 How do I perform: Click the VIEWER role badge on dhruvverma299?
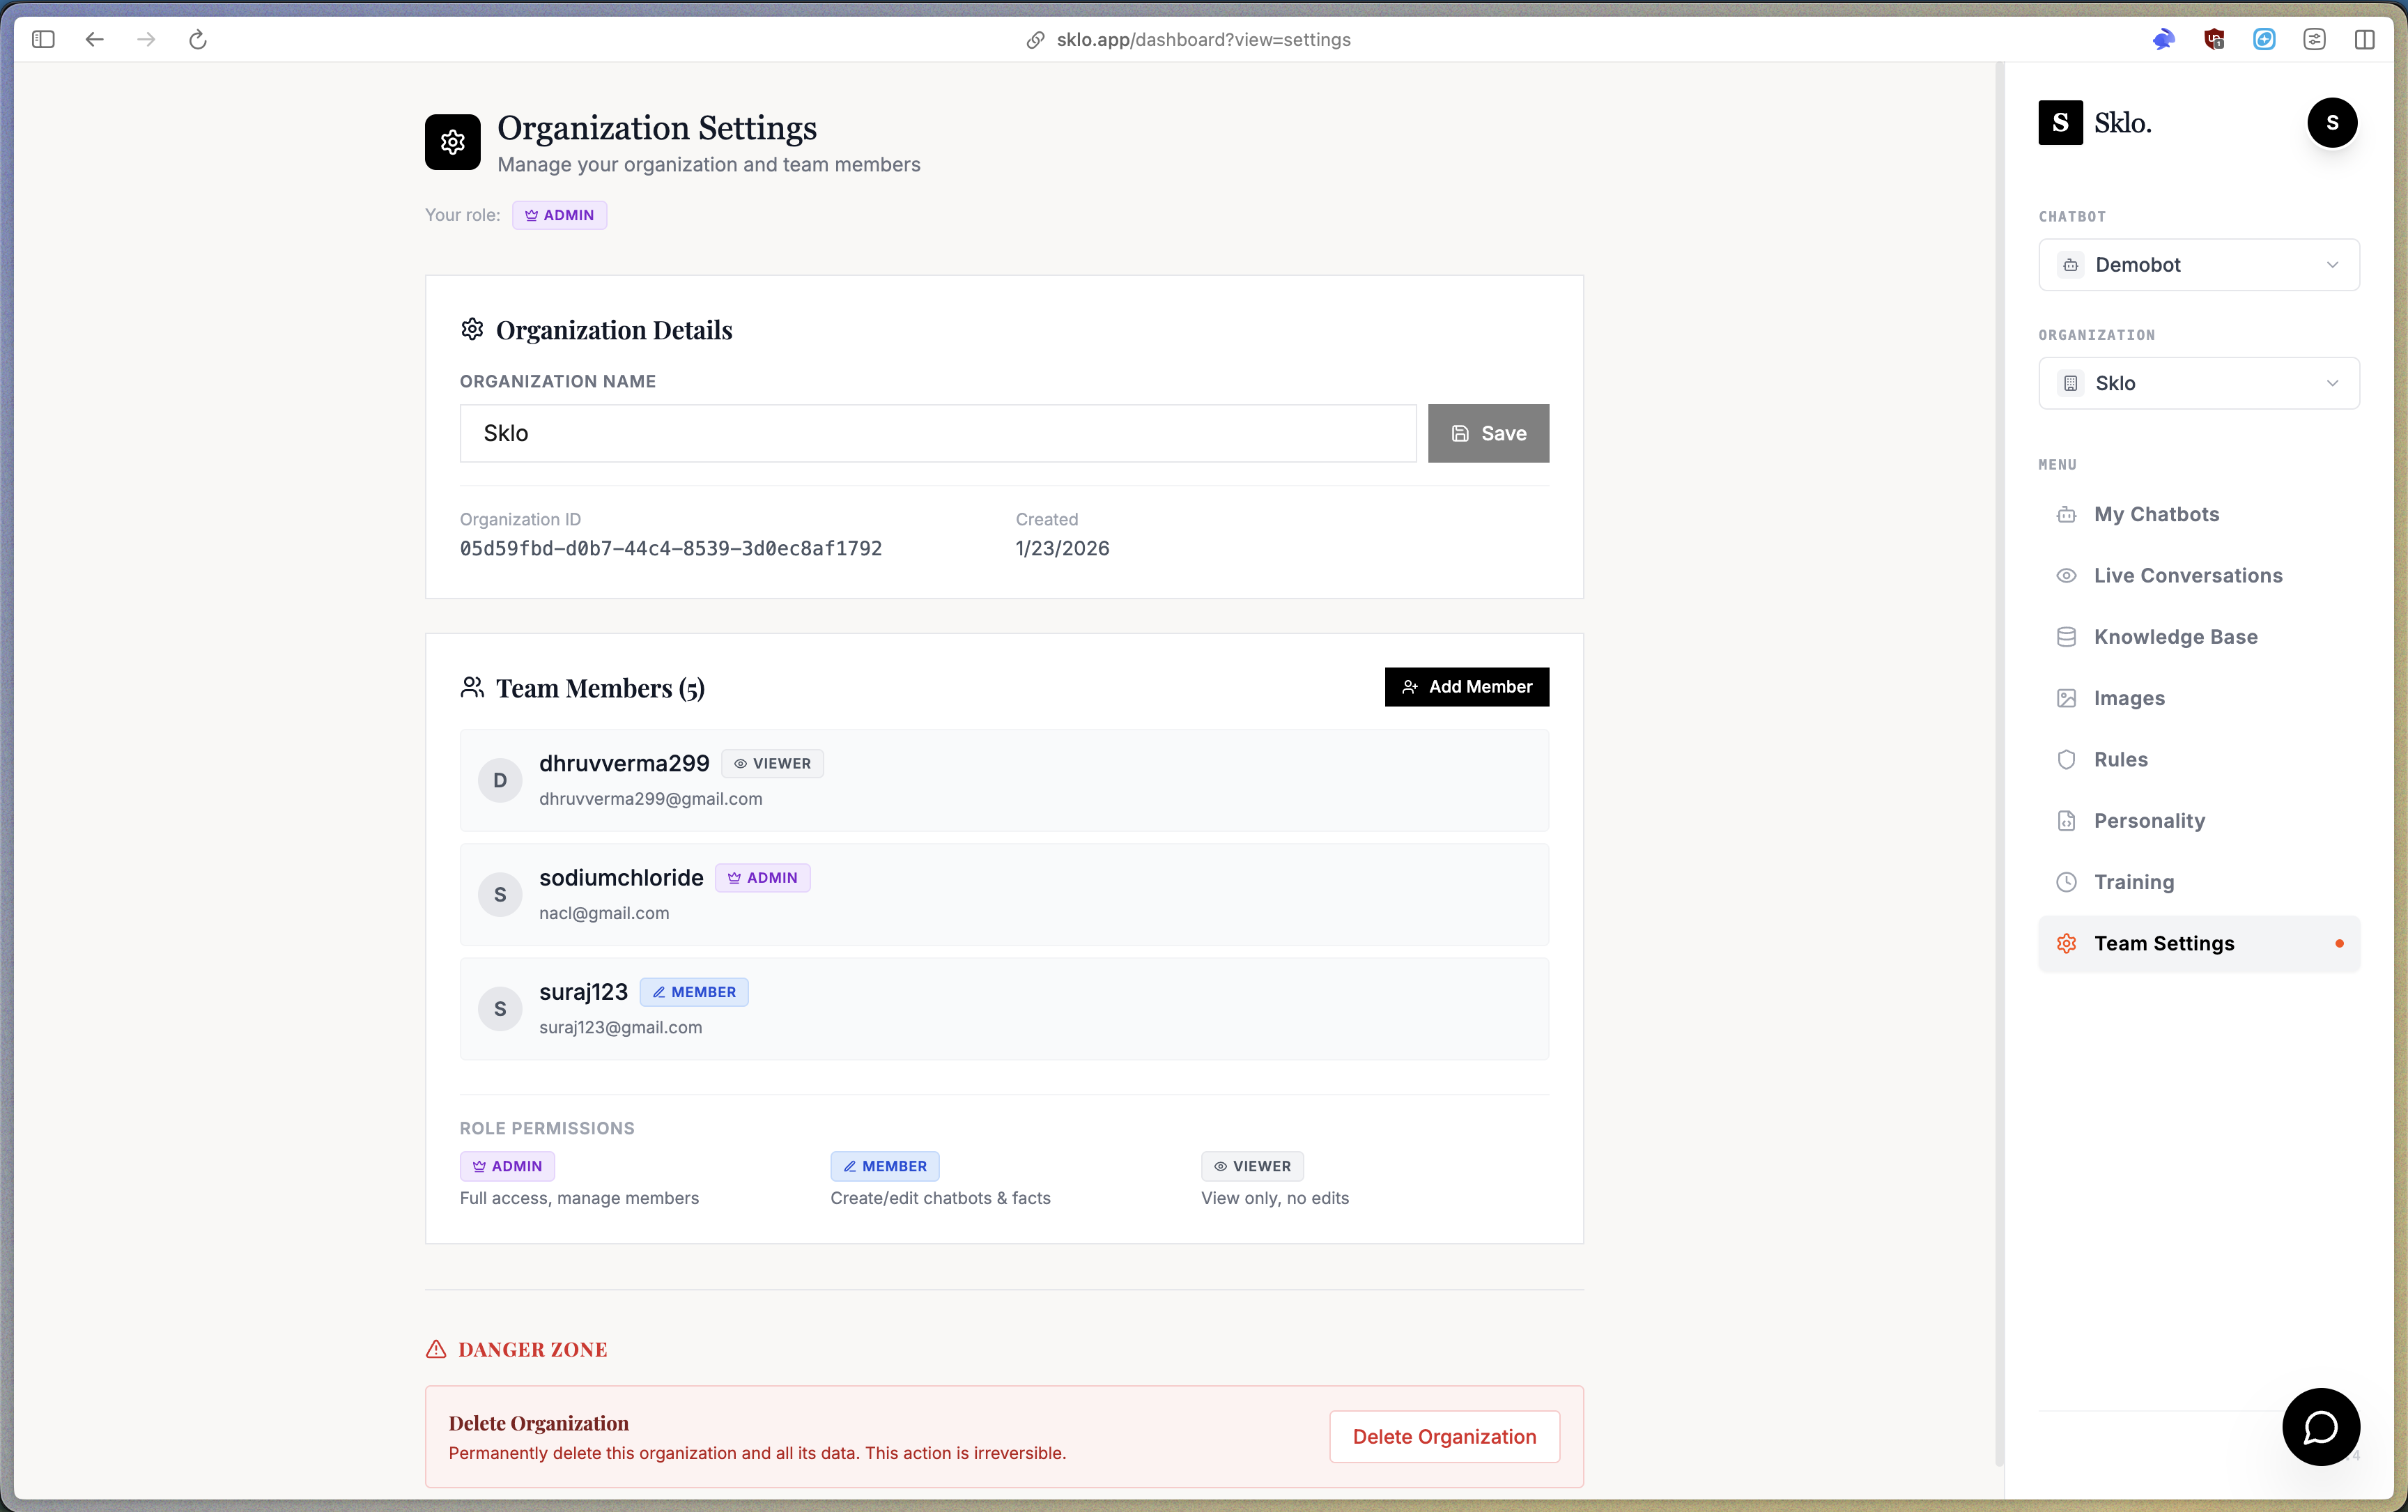click(x=772, y=764)
